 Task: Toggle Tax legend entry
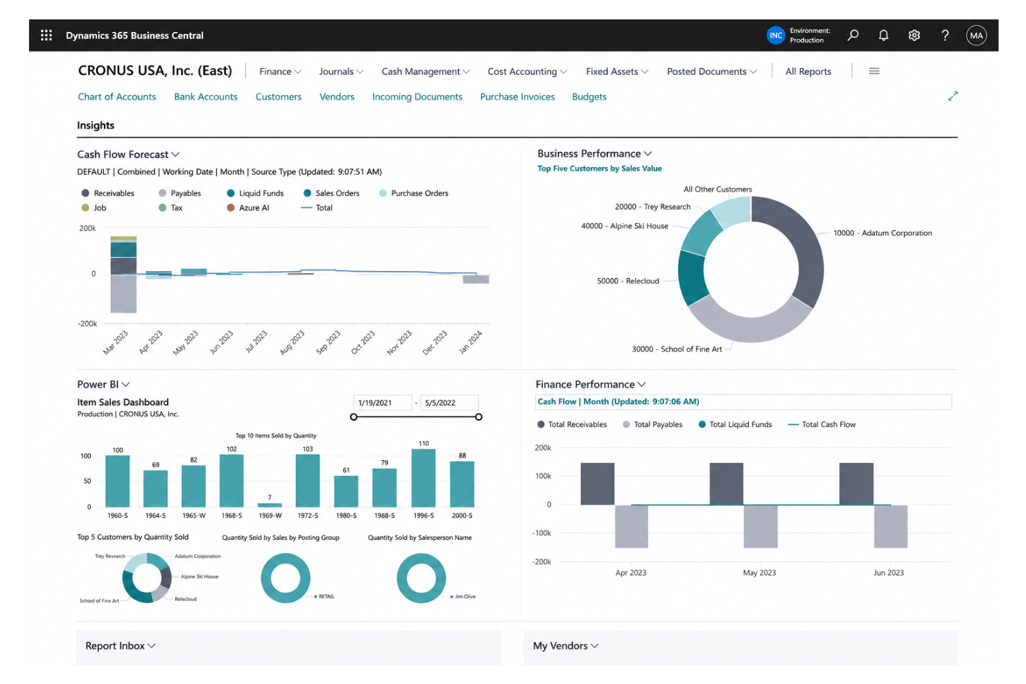point(171,208)
